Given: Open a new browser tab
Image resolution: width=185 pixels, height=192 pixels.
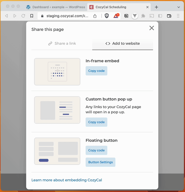Looking at the screenshot, I should (156, 7).
